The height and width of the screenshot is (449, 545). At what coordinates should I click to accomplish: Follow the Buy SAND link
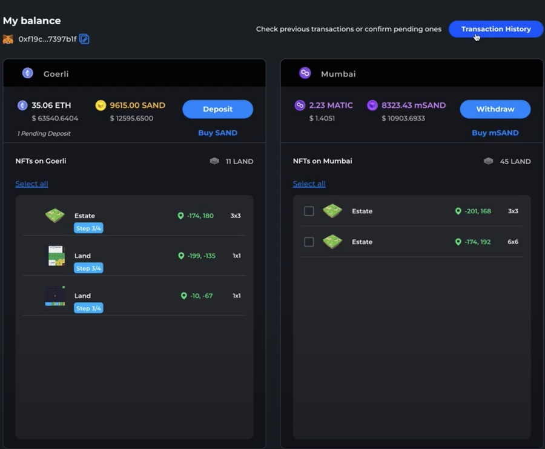(217, 133)
